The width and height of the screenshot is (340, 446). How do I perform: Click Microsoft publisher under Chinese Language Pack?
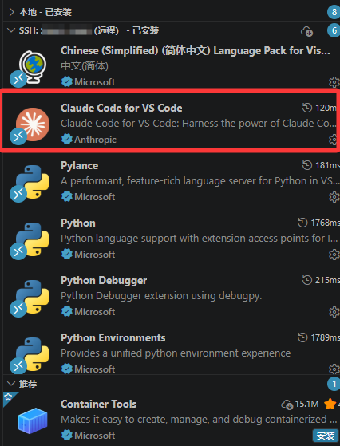95,82
